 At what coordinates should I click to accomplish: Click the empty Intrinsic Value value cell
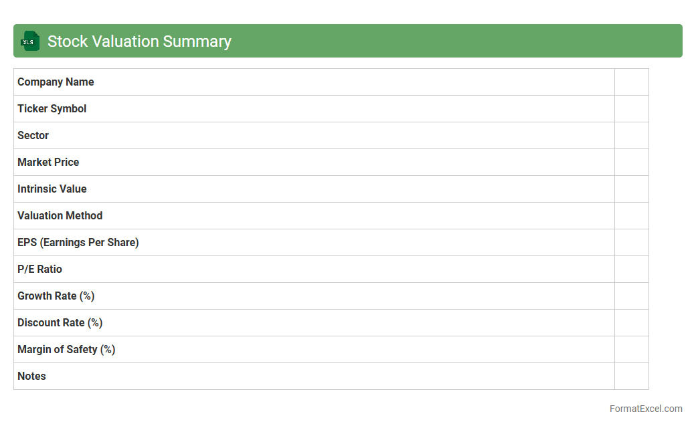631,189
